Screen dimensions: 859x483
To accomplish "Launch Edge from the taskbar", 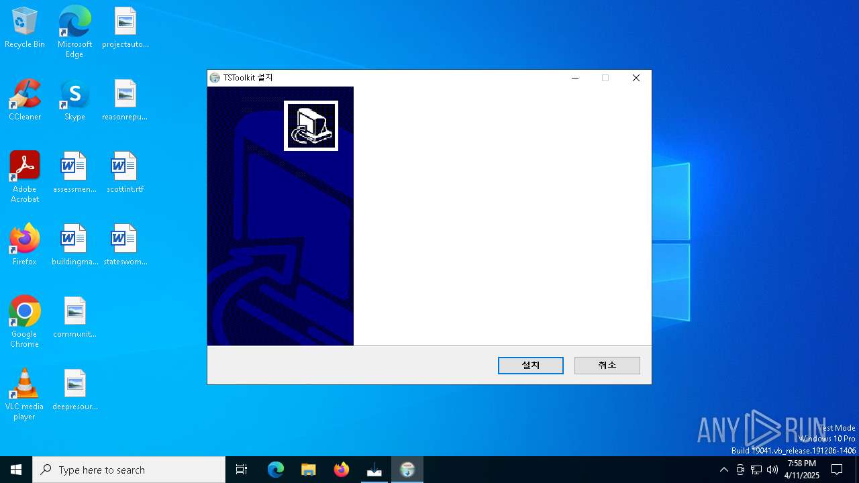I will [x=276, y=470].
